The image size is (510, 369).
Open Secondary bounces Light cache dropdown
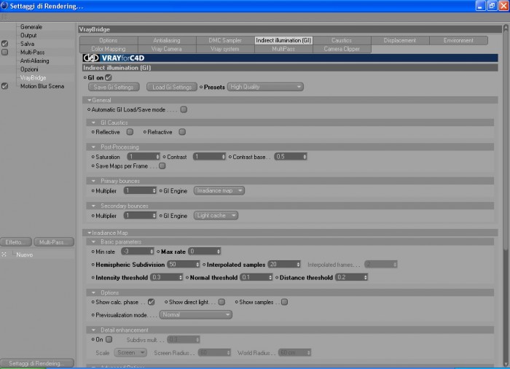point(216,216)
